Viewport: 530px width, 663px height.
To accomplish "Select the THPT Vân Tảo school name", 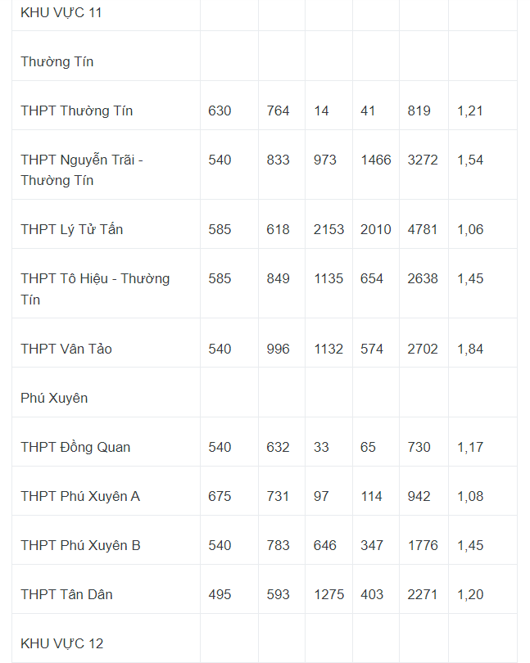I will point(66,349).
